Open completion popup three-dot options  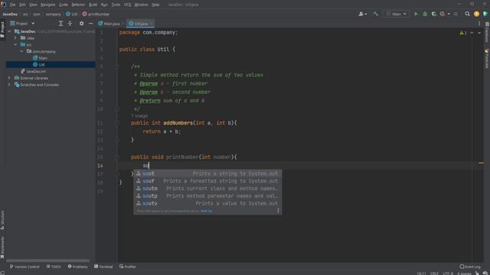coord(278,211)
